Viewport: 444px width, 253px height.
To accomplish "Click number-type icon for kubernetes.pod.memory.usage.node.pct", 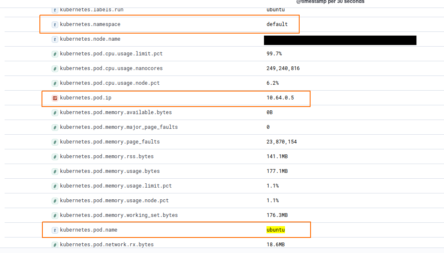I will pyautogui.click(x=55, y=201).
